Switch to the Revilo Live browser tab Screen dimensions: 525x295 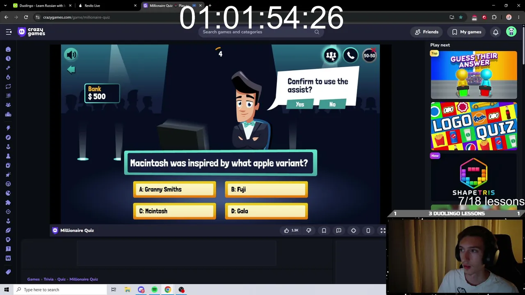(107, 6)
